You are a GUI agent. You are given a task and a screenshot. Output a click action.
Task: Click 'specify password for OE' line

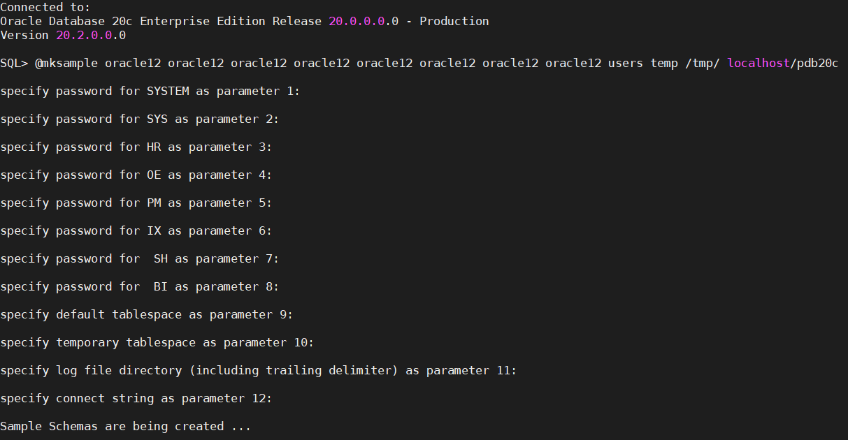[136, 175]
